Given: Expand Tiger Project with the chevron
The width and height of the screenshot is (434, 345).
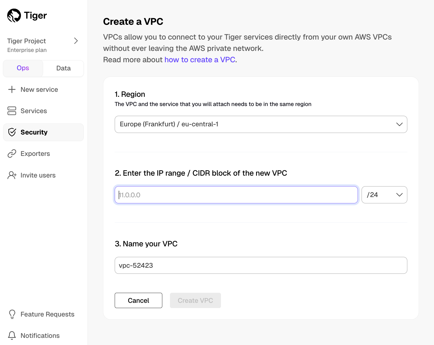Looking at the screenshot, I should tap(76, 41).
